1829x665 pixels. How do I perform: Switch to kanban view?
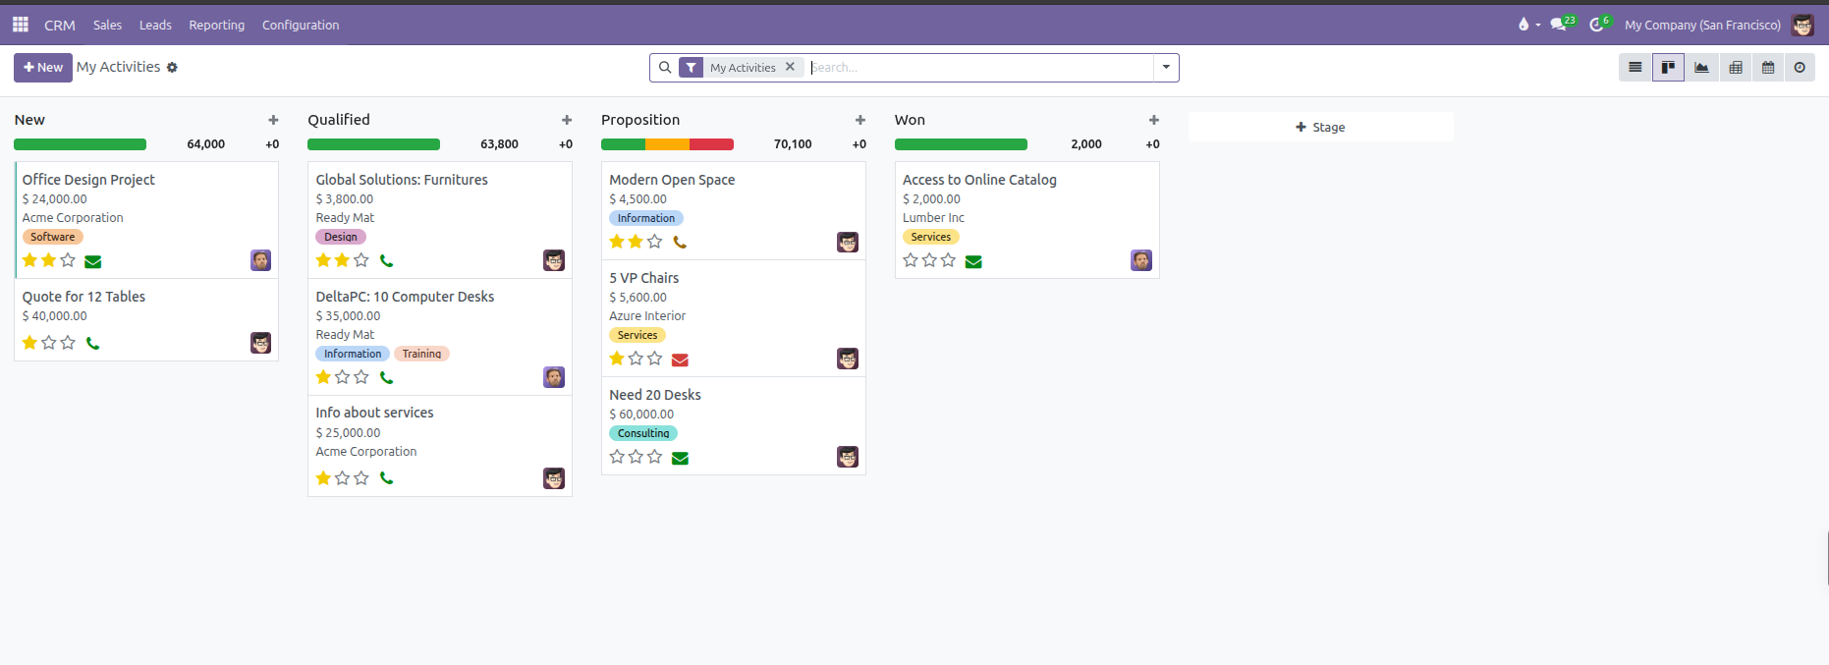click(x=1668, y=68)
